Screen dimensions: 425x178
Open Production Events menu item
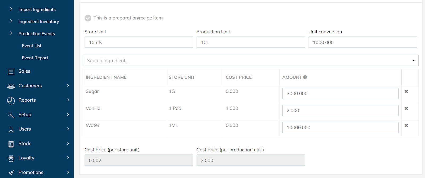[x=37, y=34]
